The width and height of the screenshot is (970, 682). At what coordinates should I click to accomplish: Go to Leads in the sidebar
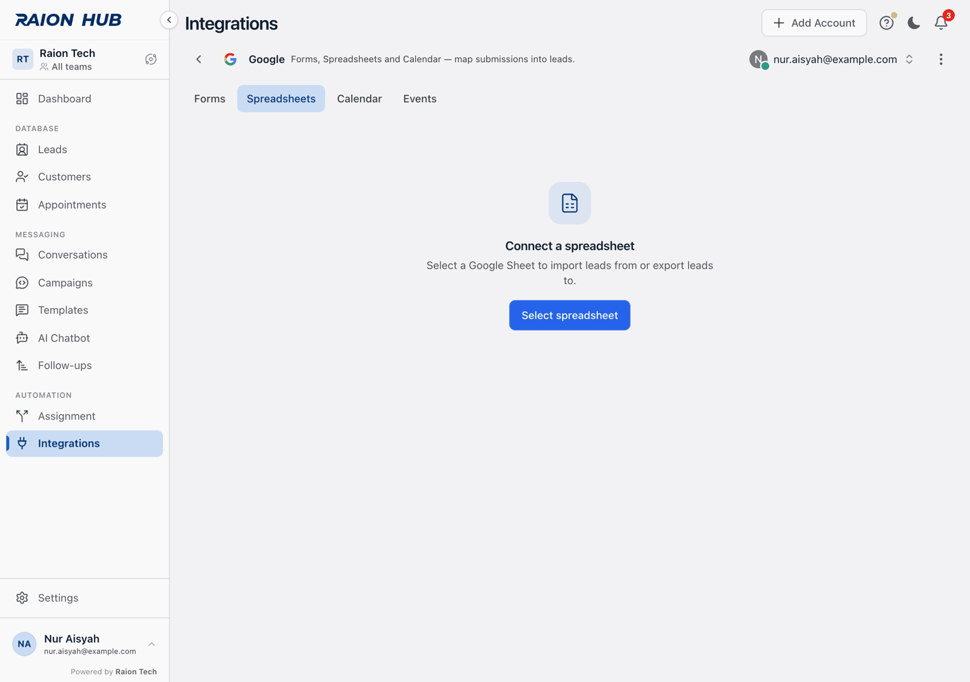coord(84,150)
